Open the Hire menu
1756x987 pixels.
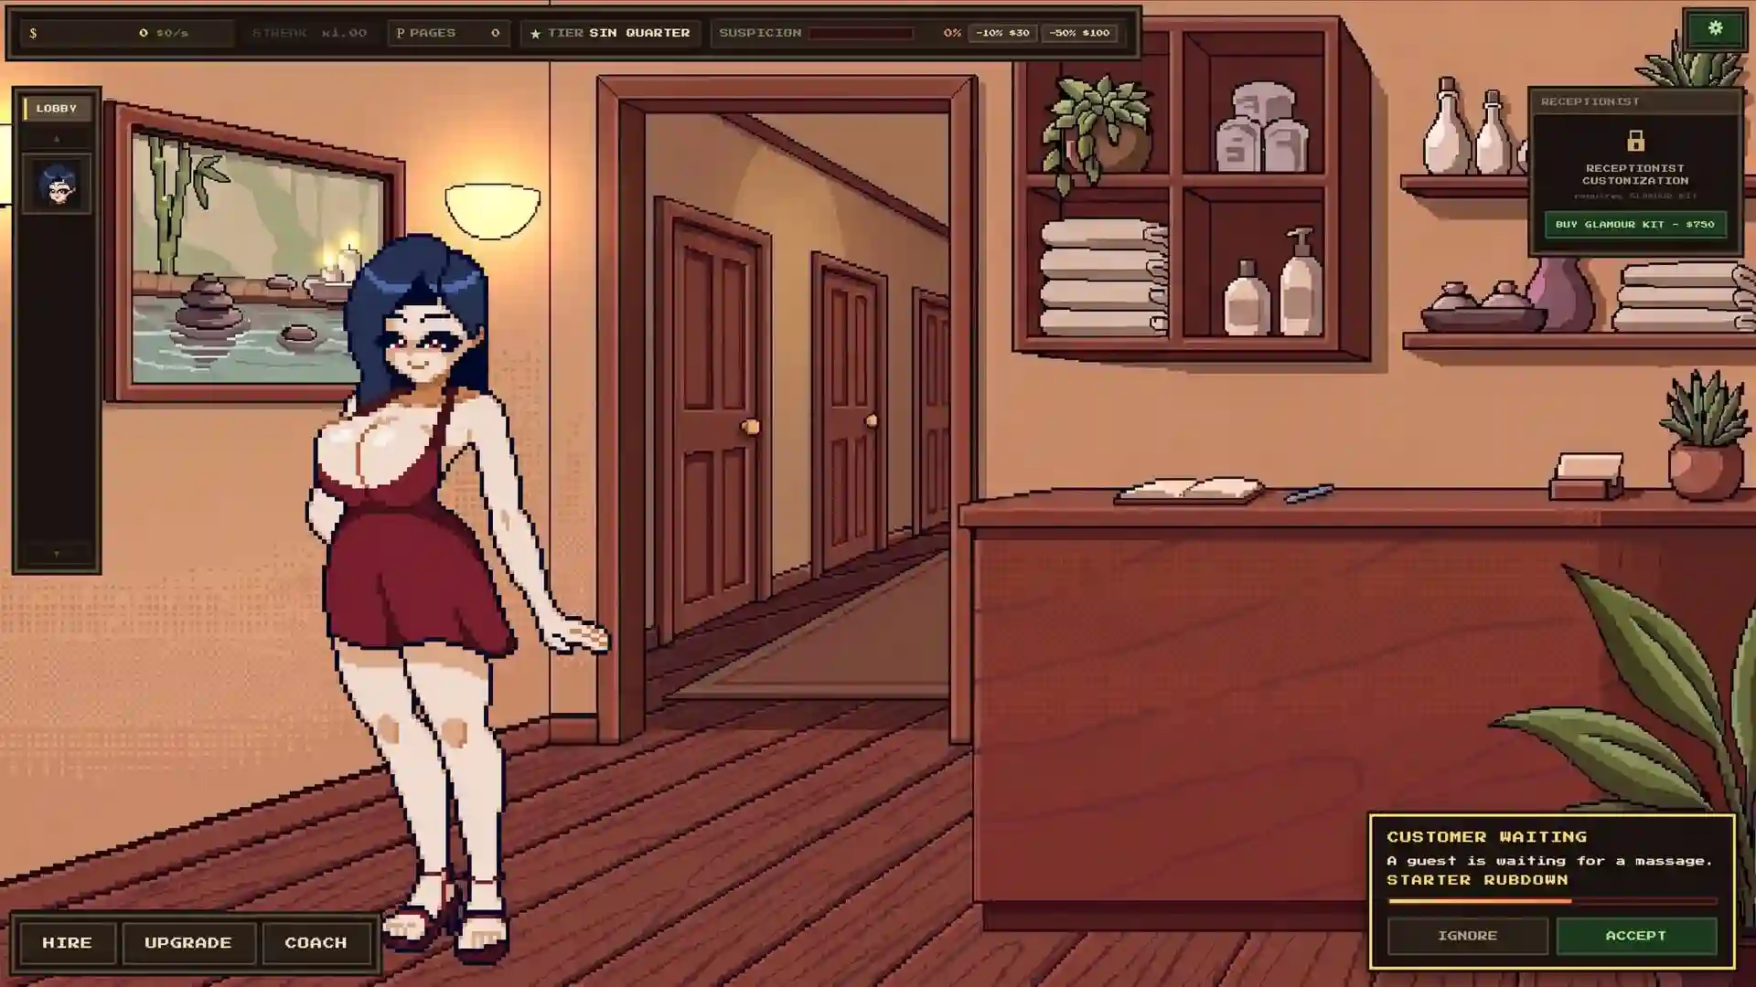pyautogui.click(x=67, y=942)
